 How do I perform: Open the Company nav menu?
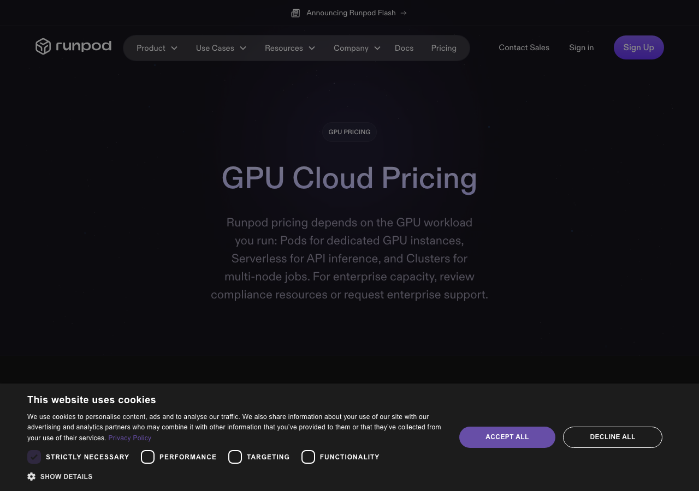coord(357,48)
